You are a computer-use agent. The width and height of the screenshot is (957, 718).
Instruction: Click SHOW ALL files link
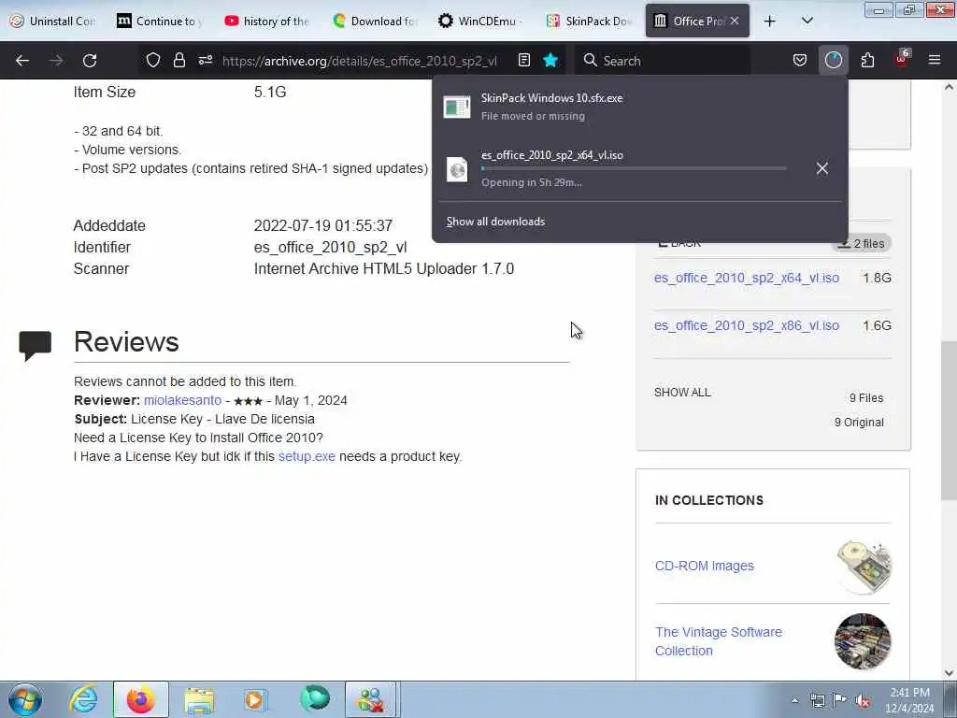(682, 392)
